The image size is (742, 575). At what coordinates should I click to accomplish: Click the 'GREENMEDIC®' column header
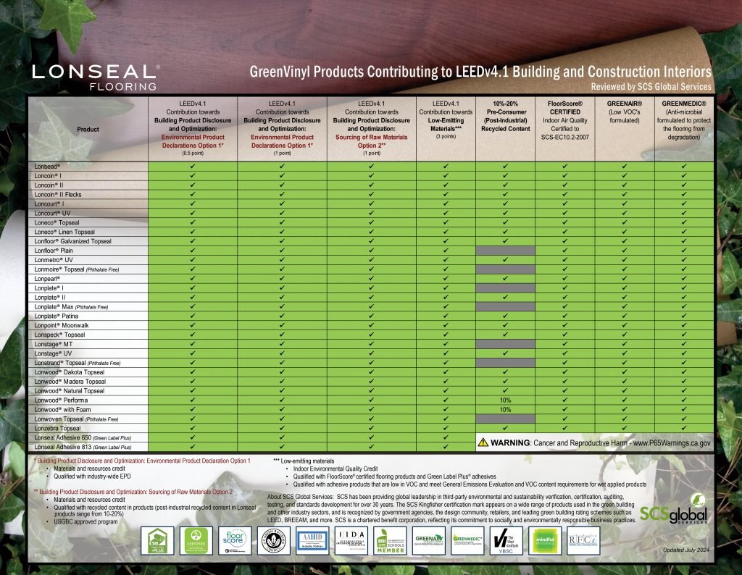pos(684,104)
